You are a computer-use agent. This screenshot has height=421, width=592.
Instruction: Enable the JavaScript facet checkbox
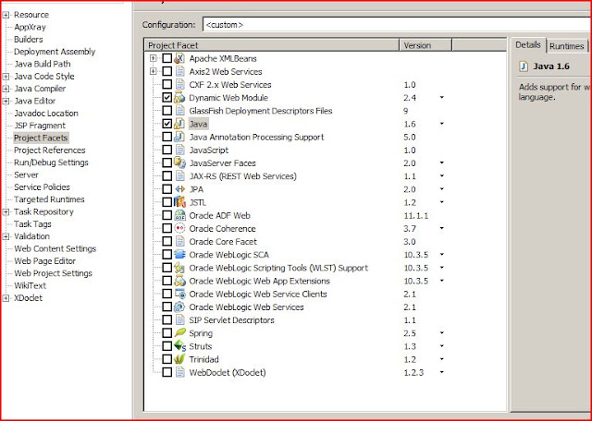166,150
